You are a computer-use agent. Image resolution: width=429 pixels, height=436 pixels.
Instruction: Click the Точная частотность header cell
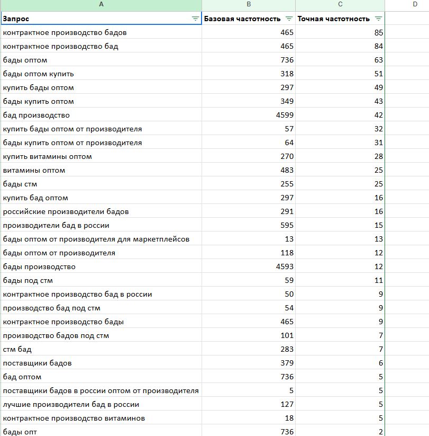(x=340, y=19)
